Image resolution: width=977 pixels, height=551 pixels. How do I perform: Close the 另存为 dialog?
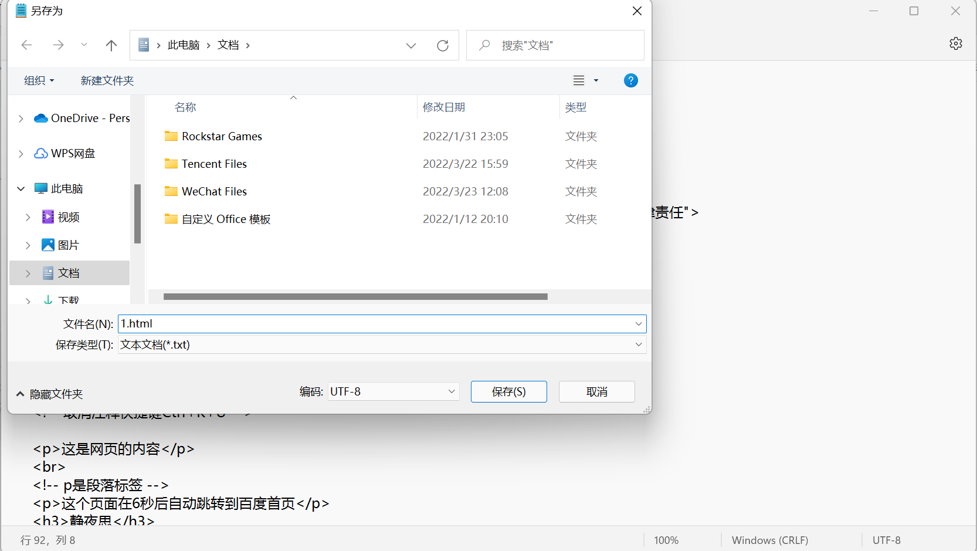point(637,11)
